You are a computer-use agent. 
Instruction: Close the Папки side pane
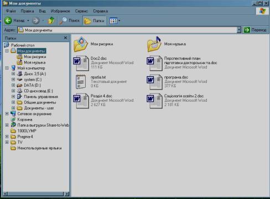pos(65,38)
